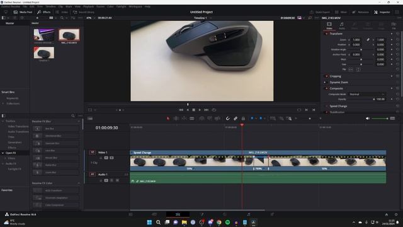Jump to first frame in viewer

pyautogui.click(x=181, y=110)
